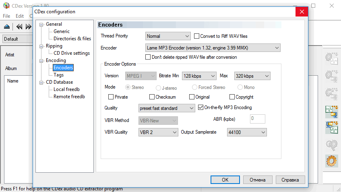Screen dimensions: 341x192
Task: Collapse the Encoding tree node
Action: (x=41, y=61)
